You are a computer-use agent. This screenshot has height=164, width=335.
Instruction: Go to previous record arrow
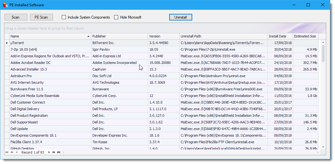(x=17, y=152)
